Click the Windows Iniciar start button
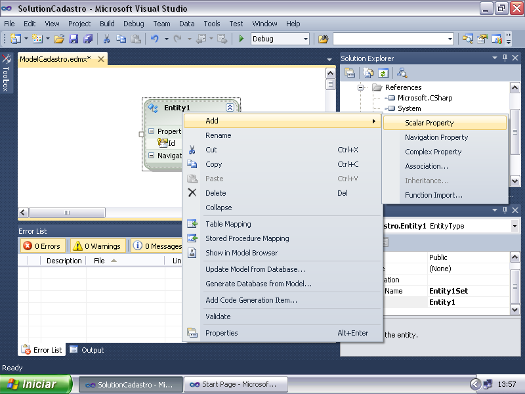 [36, 384]
